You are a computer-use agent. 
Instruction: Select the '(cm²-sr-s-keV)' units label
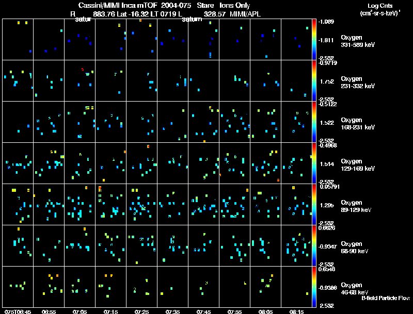coord(379,13)
